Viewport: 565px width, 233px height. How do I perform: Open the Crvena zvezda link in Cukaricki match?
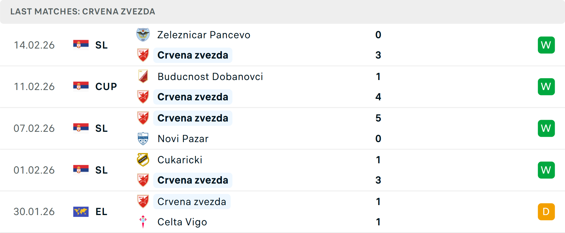[193, 180]
